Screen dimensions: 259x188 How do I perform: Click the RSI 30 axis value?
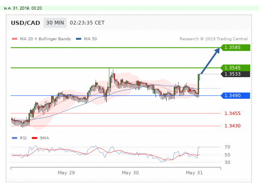[227, 162]
